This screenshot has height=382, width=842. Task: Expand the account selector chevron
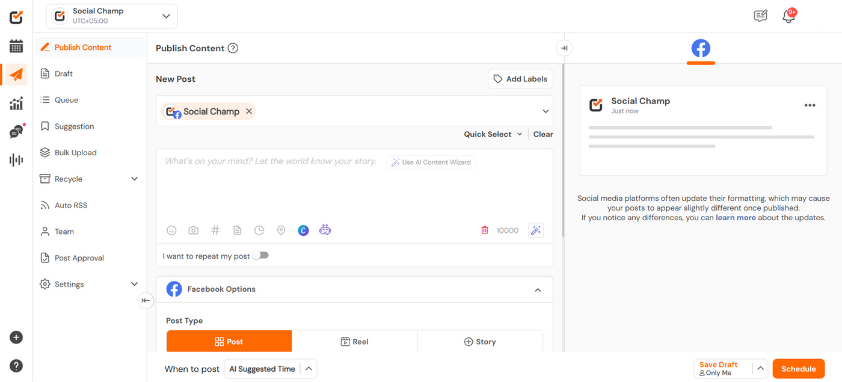pos(545,111)
